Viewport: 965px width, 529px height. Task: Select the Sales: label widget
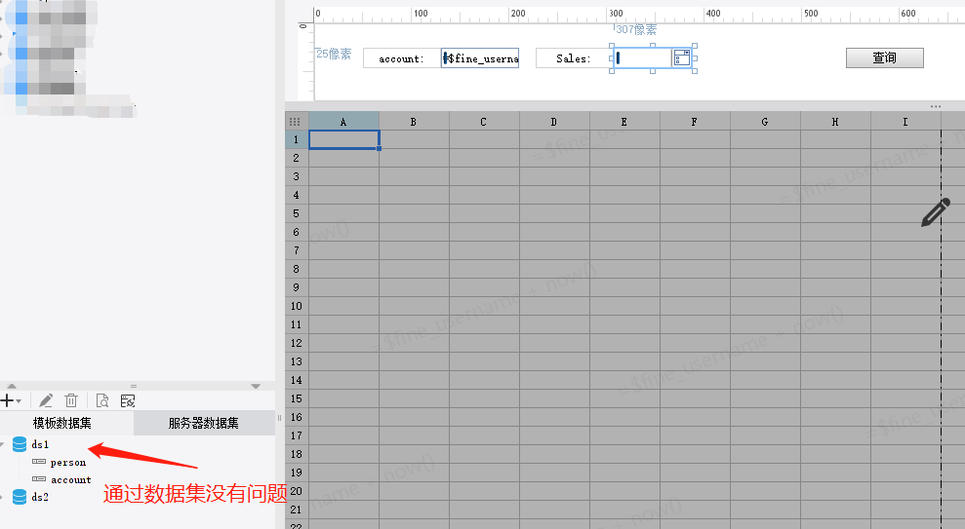tap(574, 58)
